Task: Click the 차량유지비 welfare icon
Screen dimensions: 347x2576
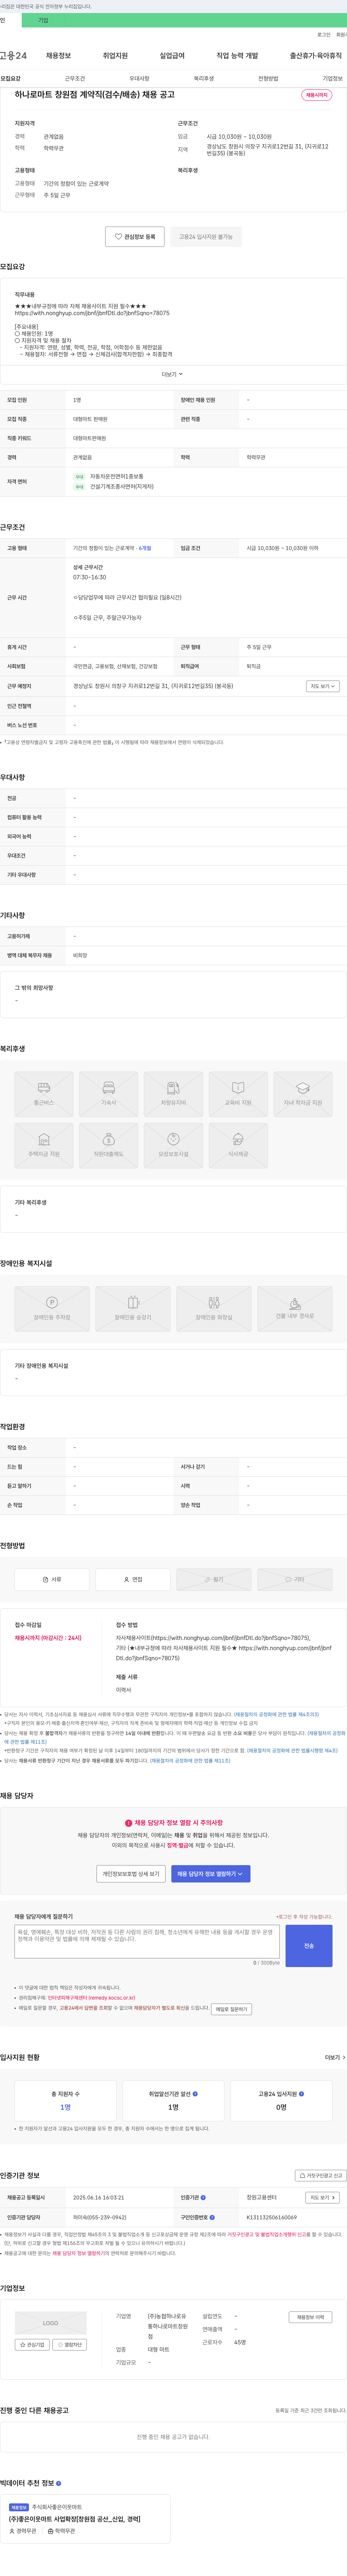Action: [x=173, y=1094]
